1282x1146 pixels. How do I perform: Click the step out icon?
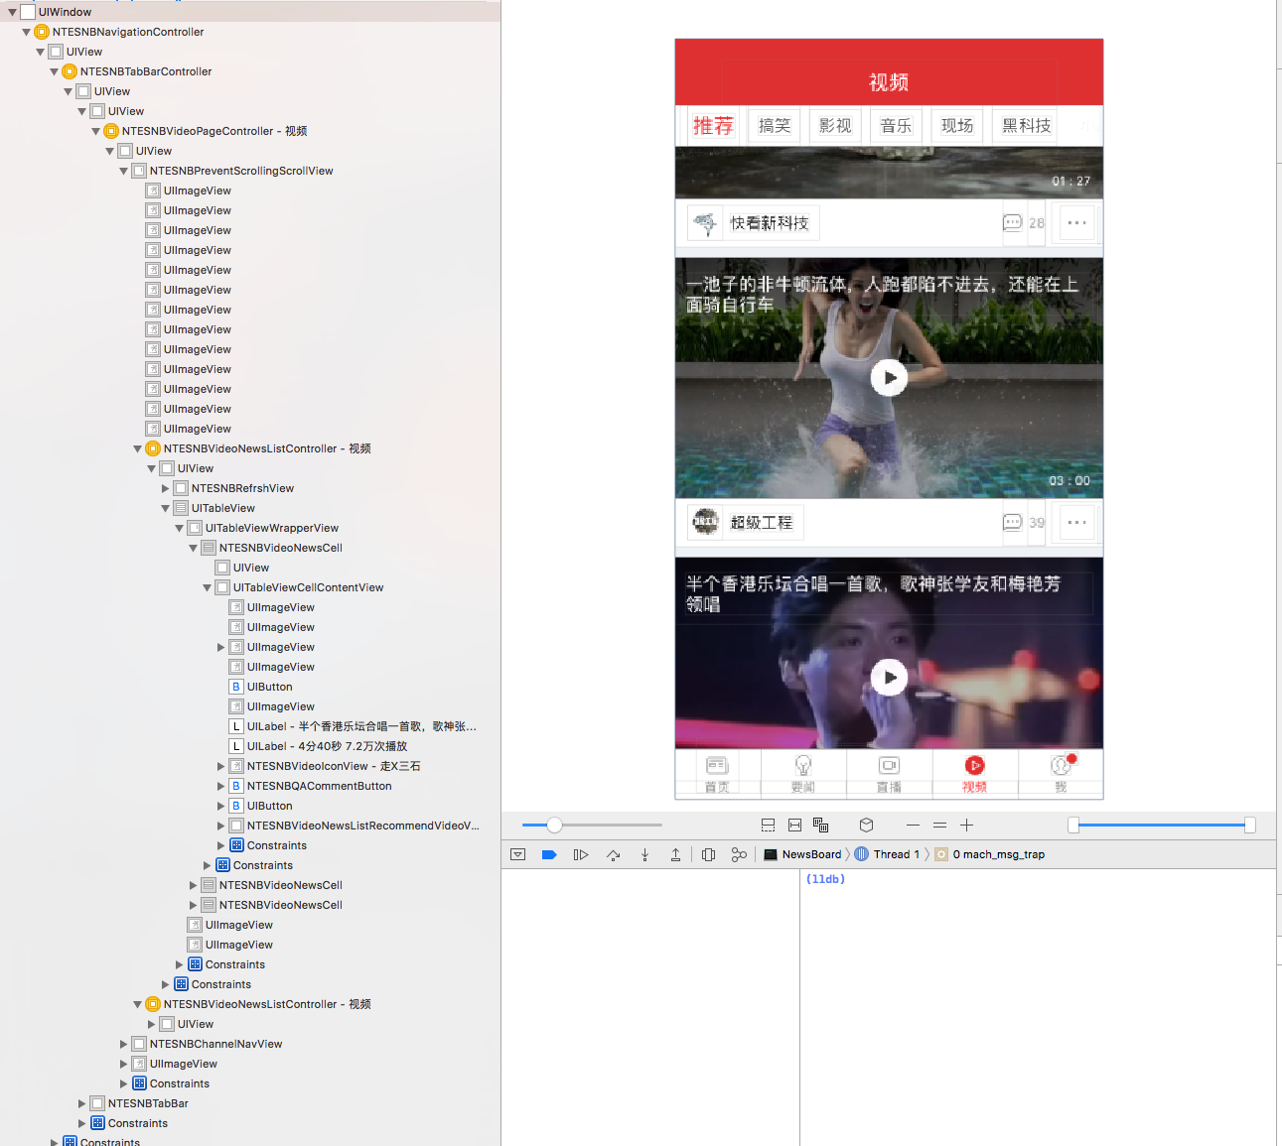[x=675, y=854]
